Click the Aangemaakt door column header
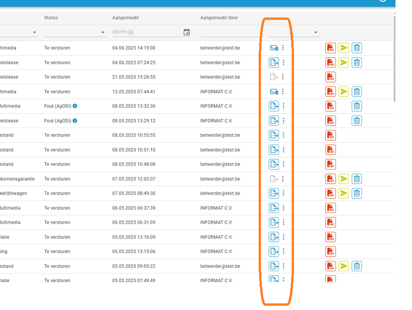The height and width of the screenshot is (310, 412). [x=219, y=18]
